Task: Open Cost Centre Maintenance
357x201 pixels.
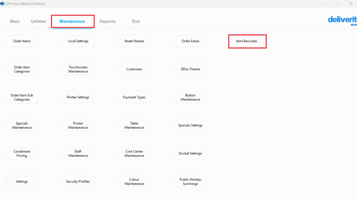Action: (134, 153)
